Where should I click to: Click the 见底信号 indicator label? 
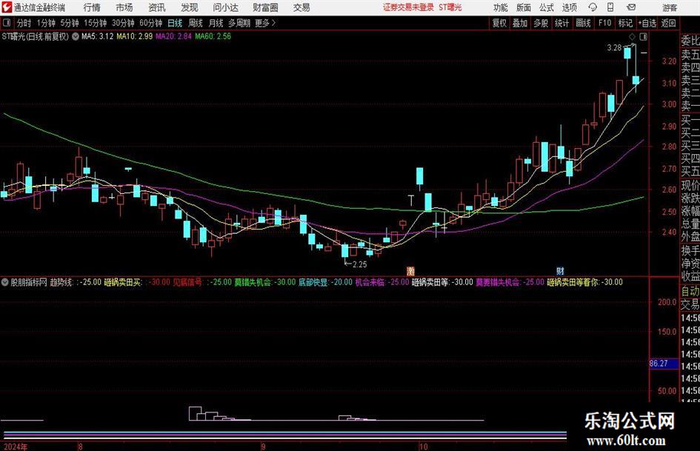pyautogui.click(x=187, y=282)
